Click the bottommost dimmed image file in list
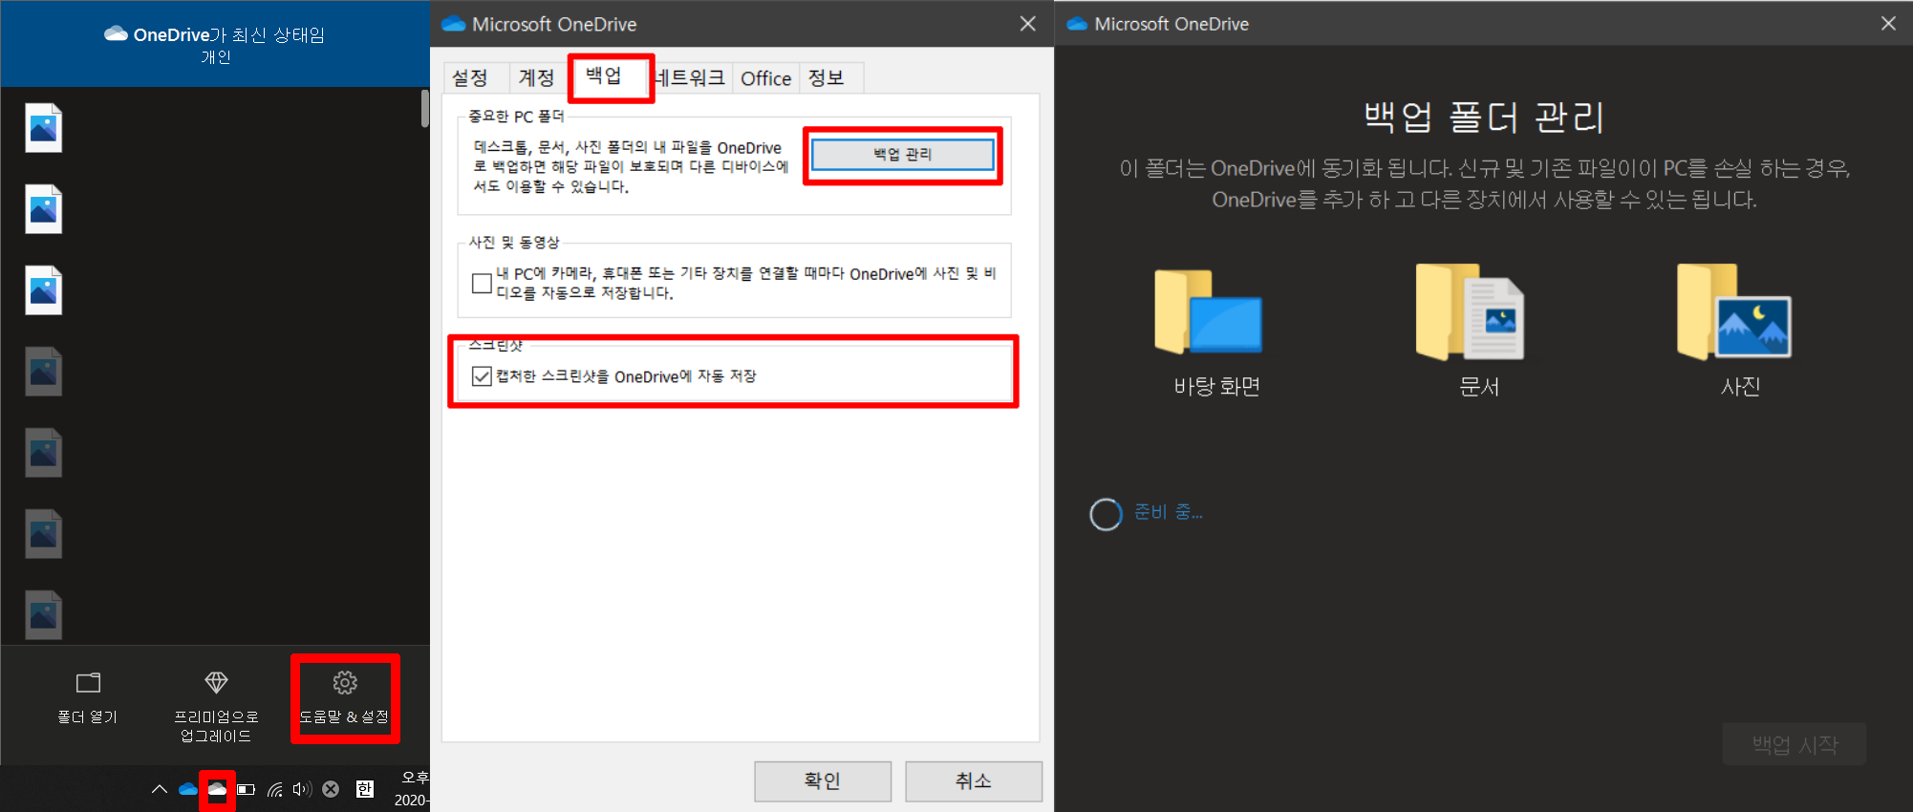 tap(44, 615)
